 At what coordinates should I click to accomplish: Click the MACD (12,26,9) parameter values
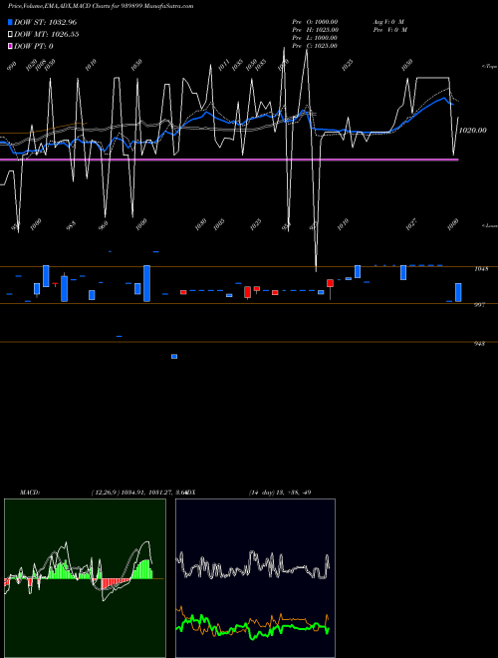[x=138, y=493]
